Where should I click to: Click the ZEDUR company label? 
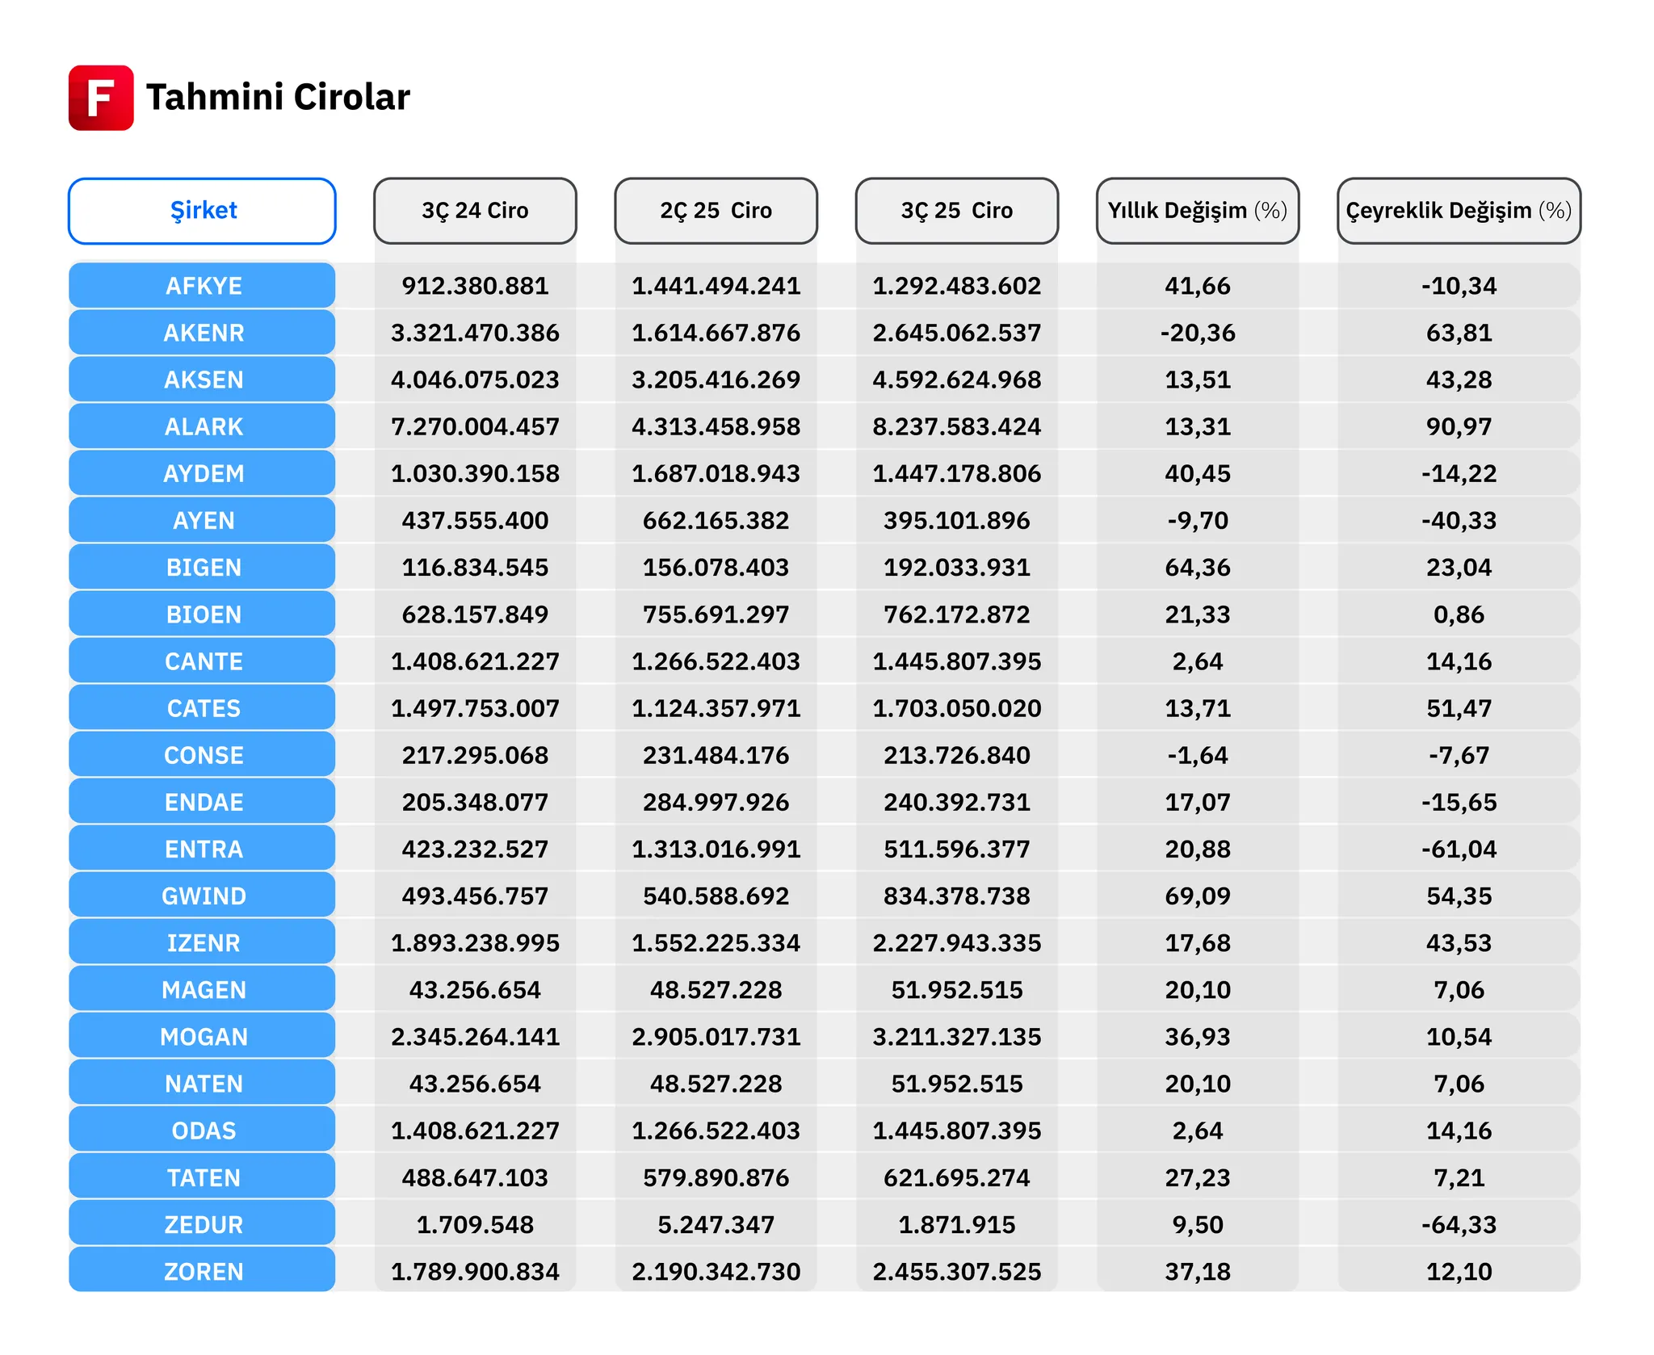(203, 1224)
